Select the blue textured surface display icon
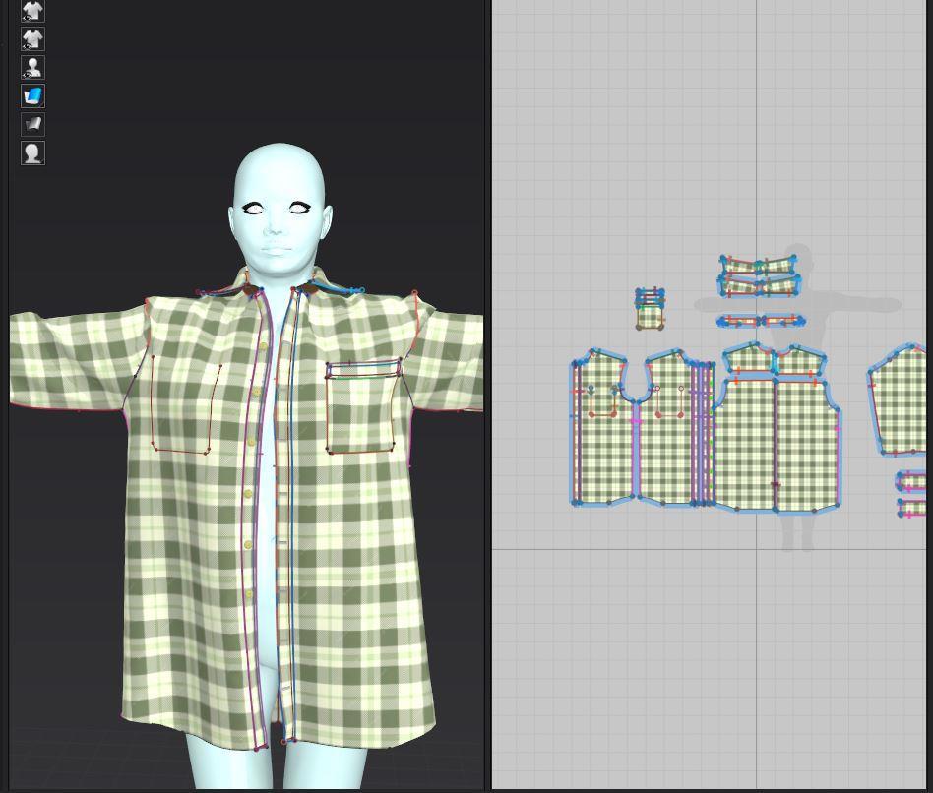Image resolution: width=933 pixels, height=793 pixels. tap(32, 96)
